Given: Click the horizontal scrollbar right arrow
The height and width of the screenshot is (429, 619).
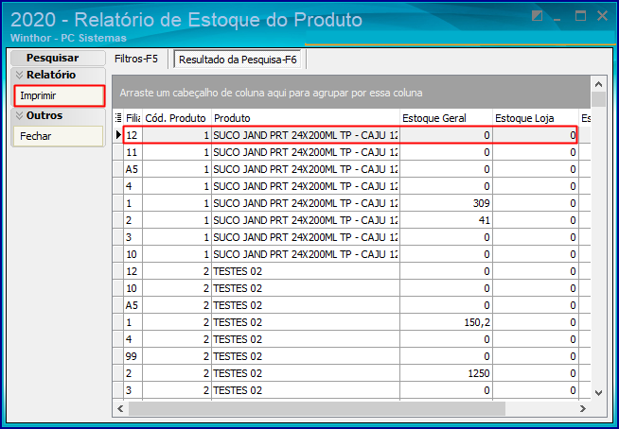Looking at the screenshot, I should (583, 409).
